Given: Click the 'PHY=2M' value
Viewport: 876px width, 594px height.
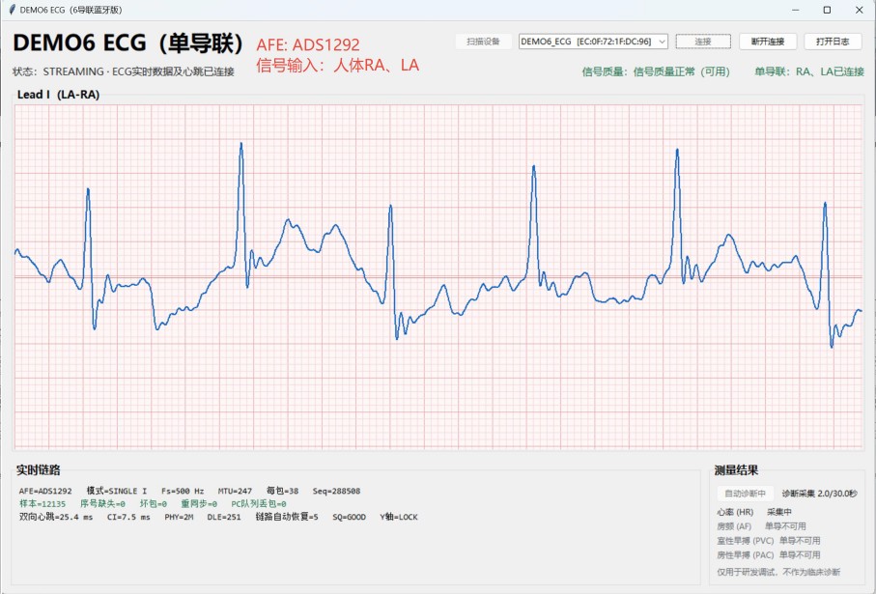Looking at the screenshot, I should click(179, 517).
